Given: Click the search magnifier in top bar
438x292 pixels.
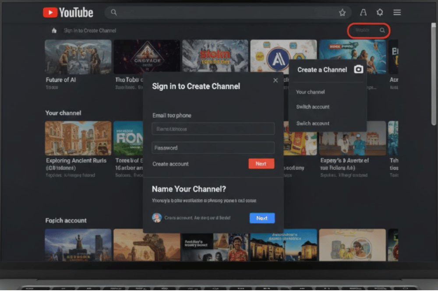Looking at the screenshot, I should pos(114,12).
